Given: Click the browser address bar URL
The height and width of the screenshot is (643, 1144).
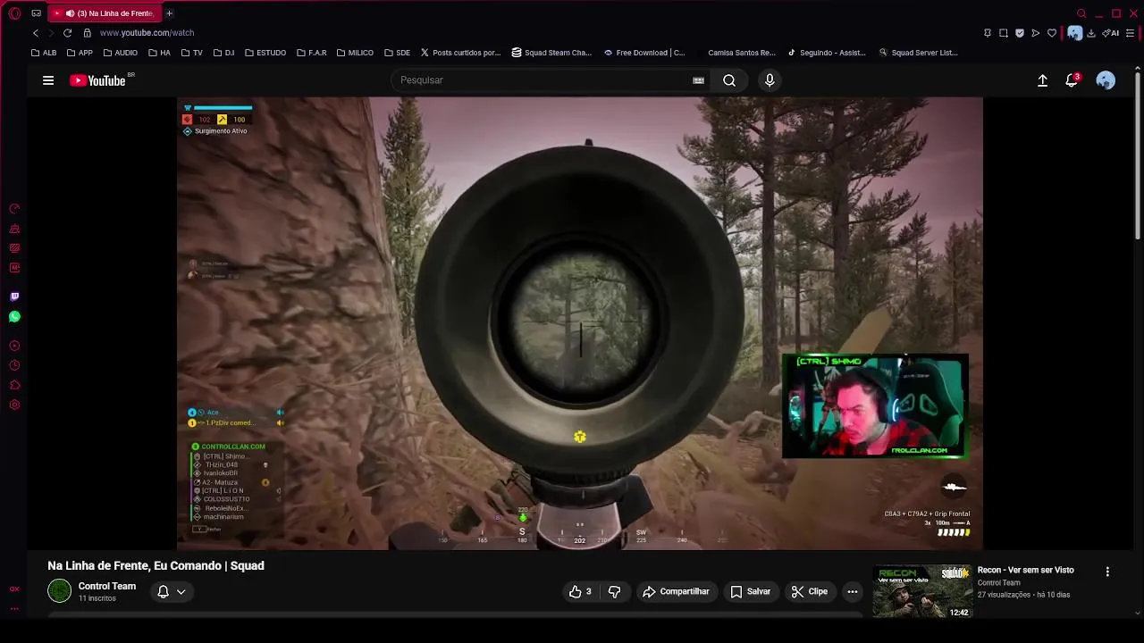Looking at the screenshot, I should click(147, 33).
